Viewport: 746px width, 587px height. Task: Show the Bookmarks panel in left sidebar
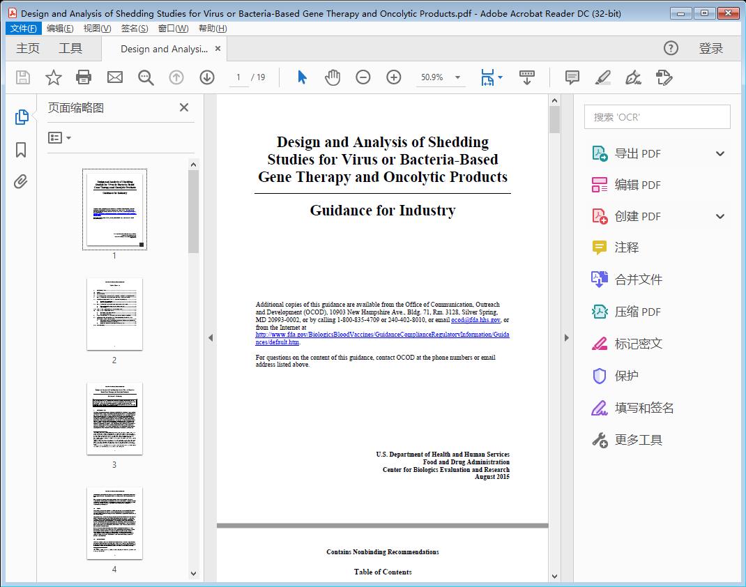21,150
